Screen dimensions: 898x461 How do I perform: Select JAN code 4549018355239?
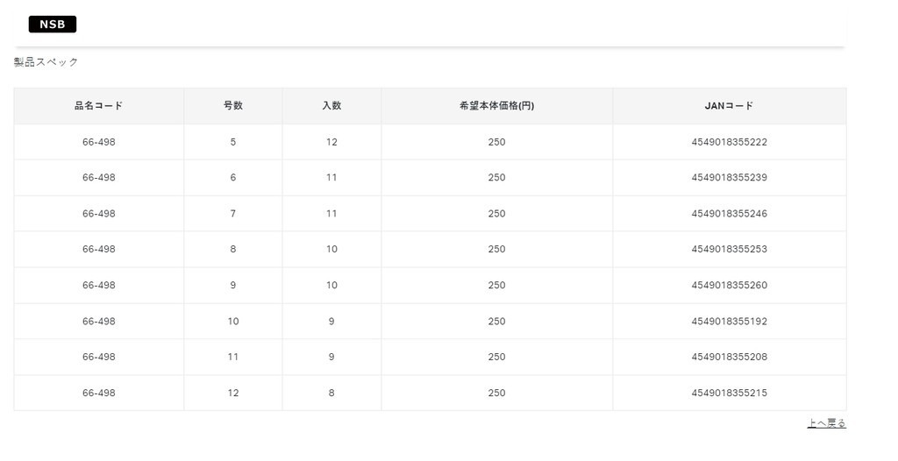729,178
